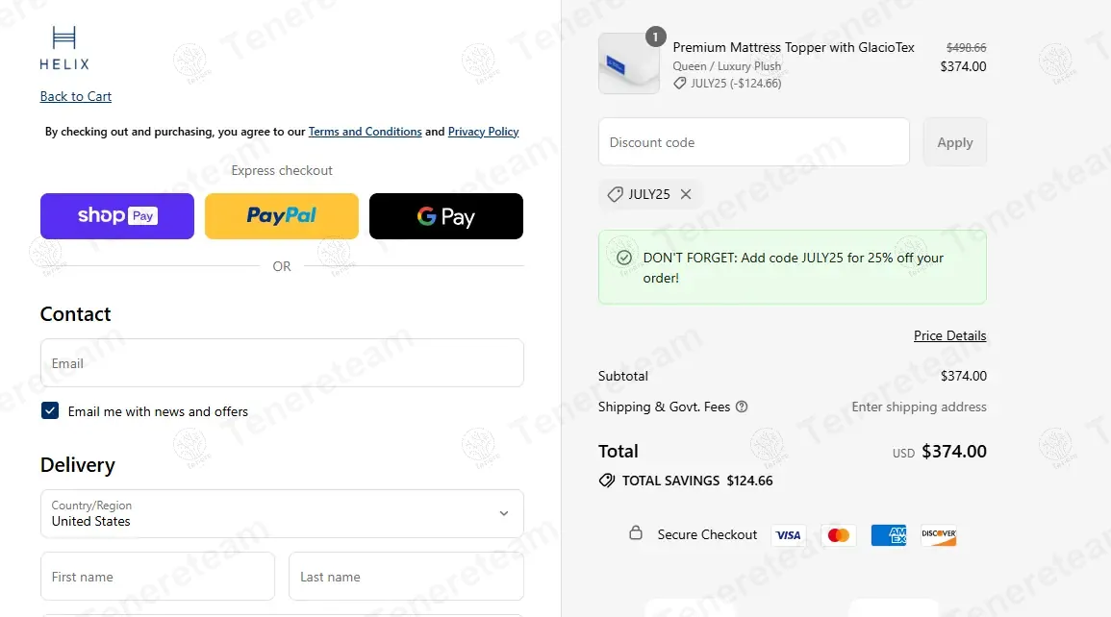
Task: Click the American Express icon
Action: click(889, 535)
